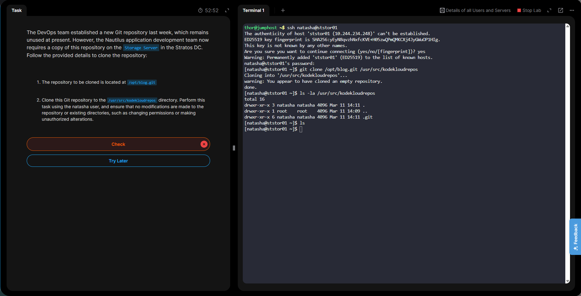Click the Stop Lab text
The height and width of the screenshot is (296, 581).
click(x=532, y=10)
